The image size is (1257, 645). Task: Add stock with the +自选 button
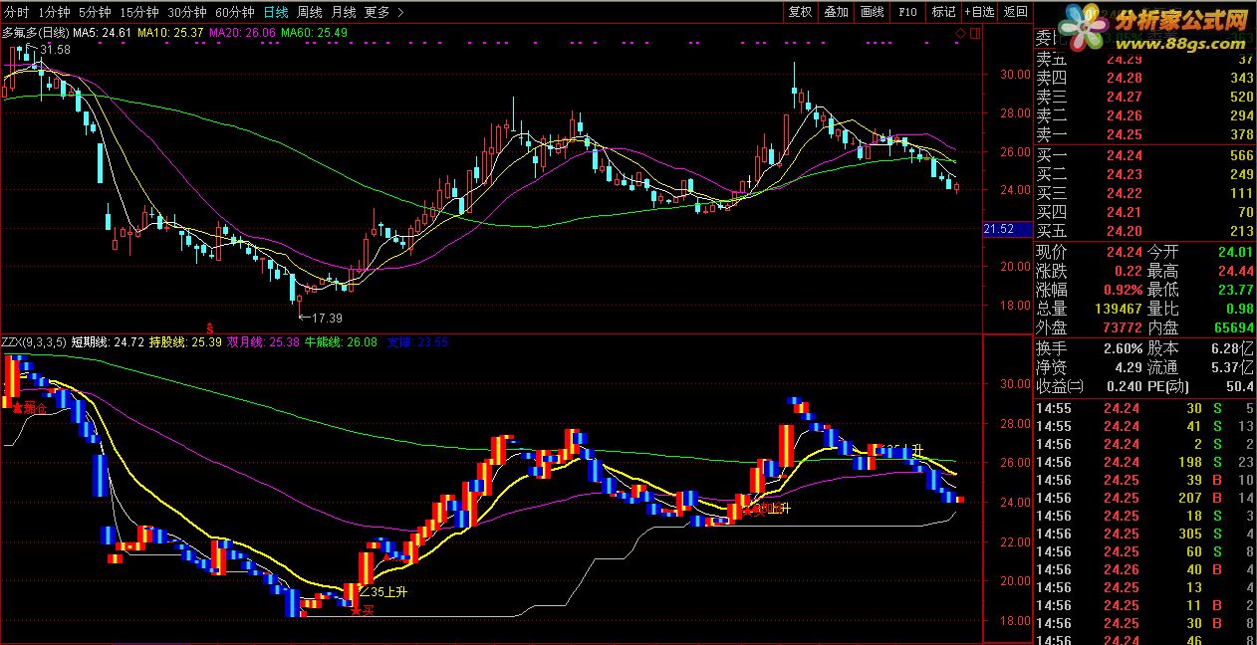pos(979,12)
